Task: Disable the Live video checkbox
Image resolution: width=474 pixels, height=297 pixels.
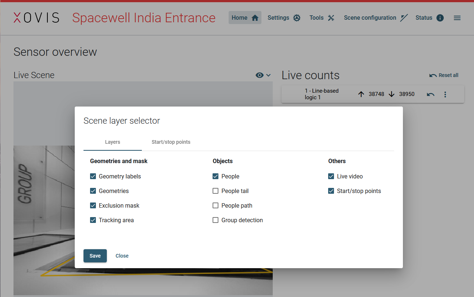Action: [x=331, y=176]
